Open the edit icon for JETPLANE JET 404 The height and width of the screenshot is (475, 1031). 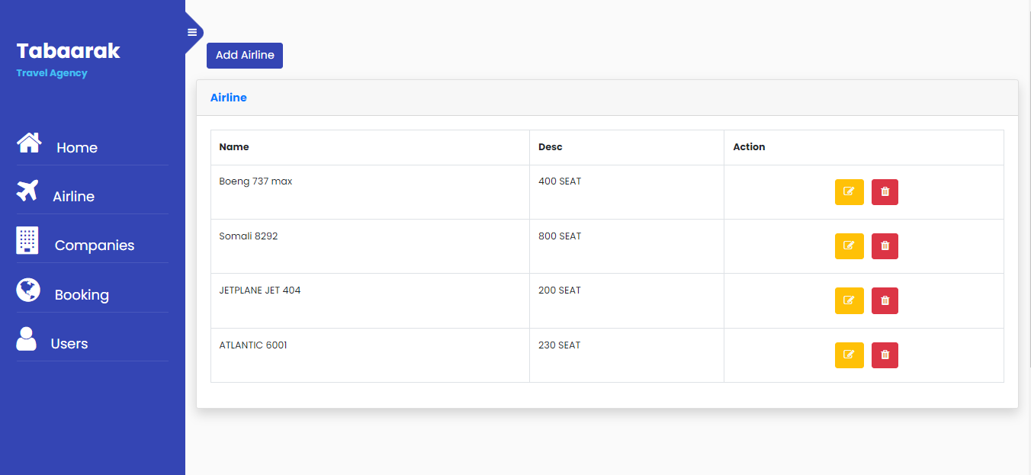click(x=849, y=300)
